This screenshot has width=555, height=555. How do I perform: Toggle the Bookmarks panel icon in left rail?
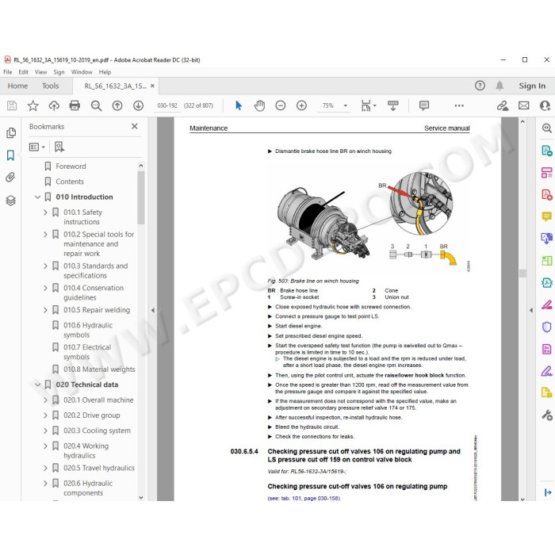point(10,155)
